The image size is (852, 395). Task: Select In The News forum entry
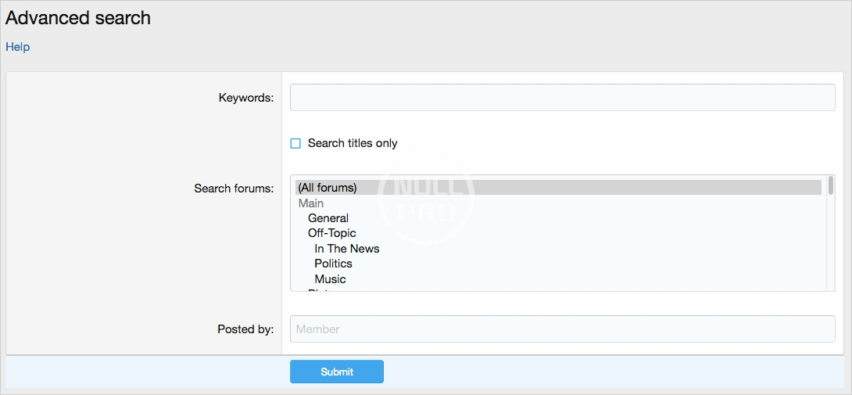click(346, 249)
